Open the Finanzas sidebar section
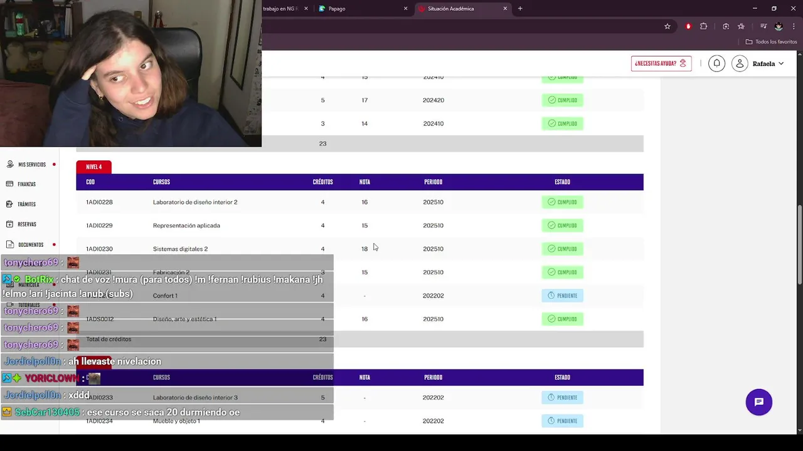 pyautogui.click(x=21, y=184)
